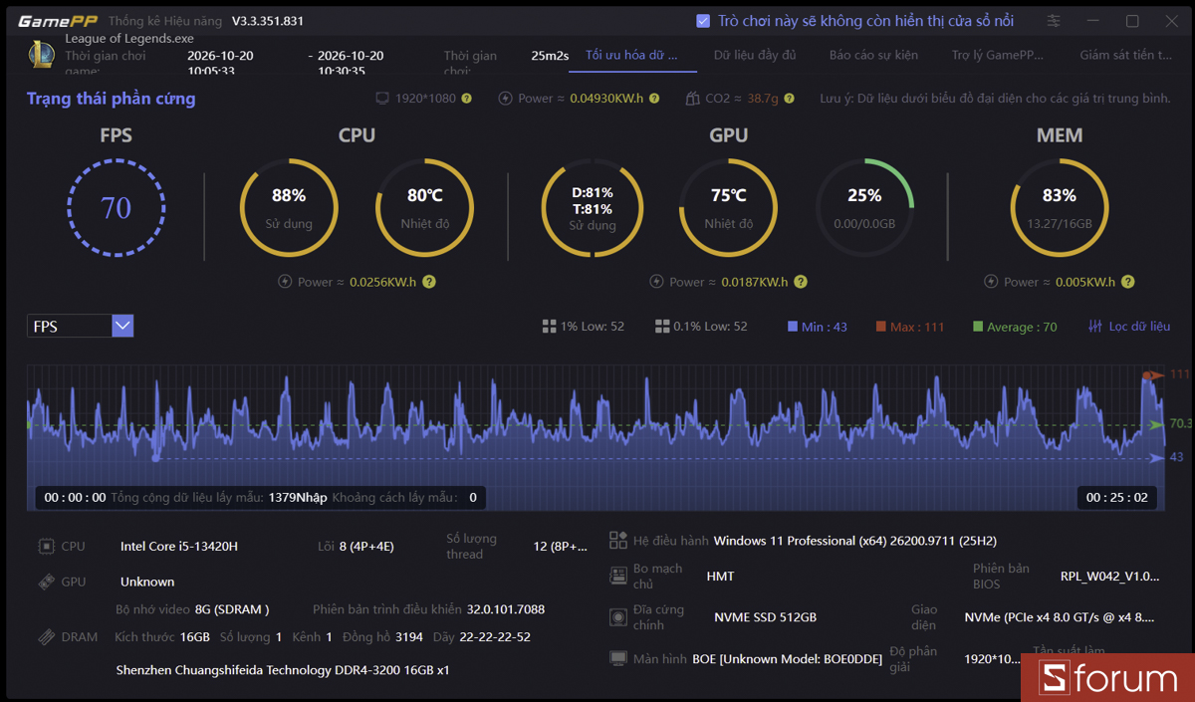Click the V3.3.351.831 version number

(268, 21)
